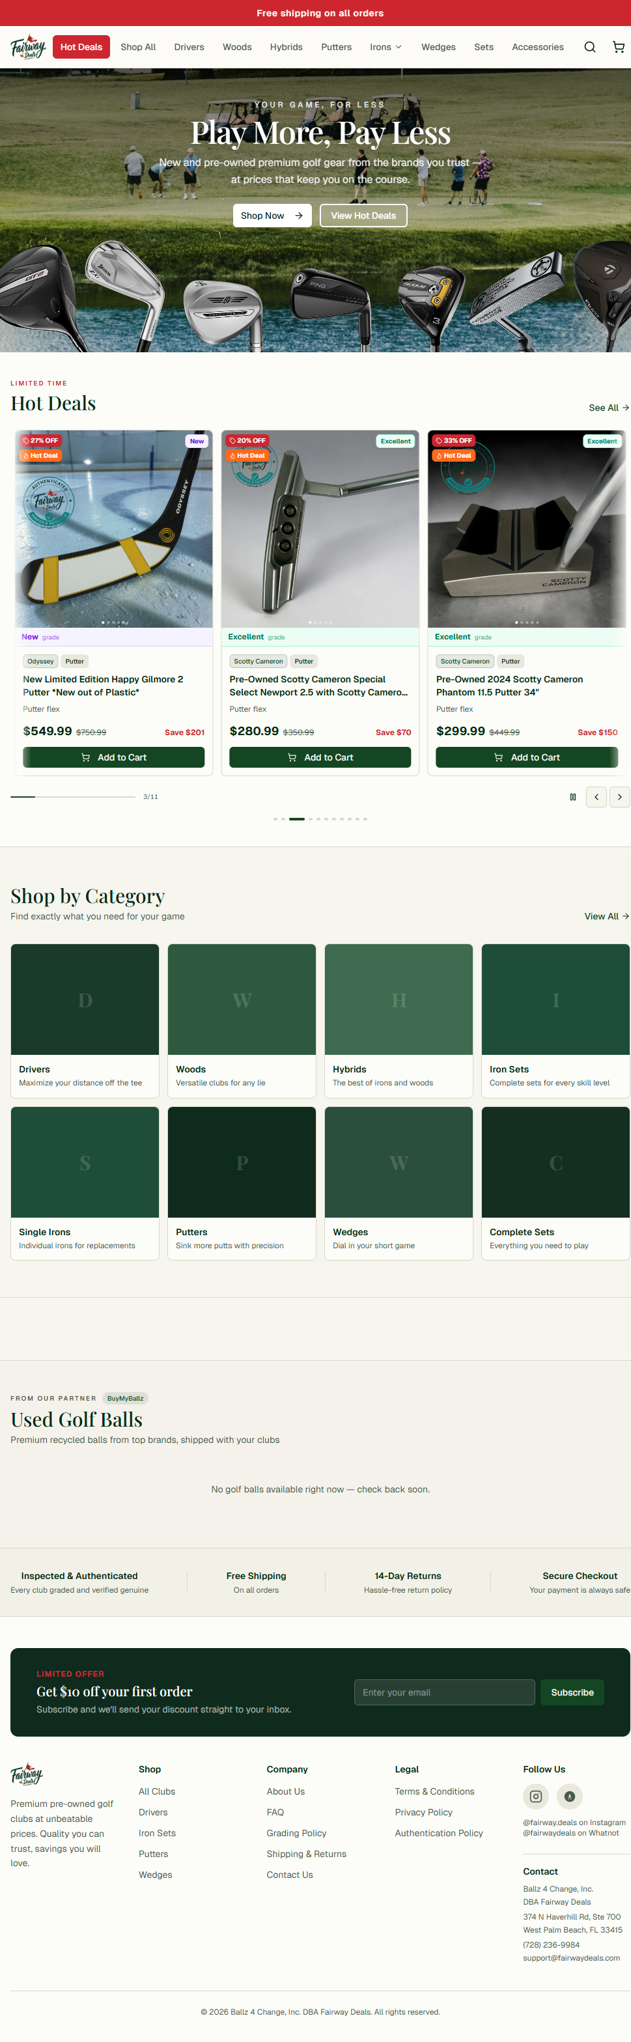This screenshot has width=631, height=2042.
Task: Click the Subscribe button
Action: pyautogui.click(x=572, y=1692)
